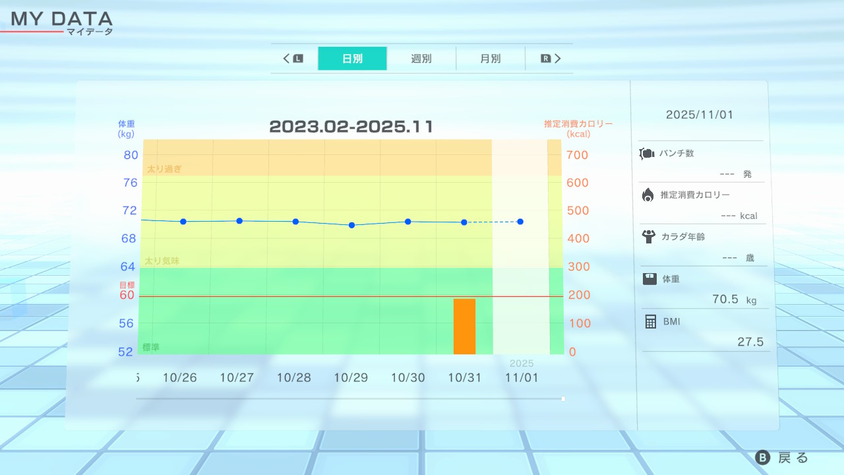Go to next tab with right chevron
This screenshot has height=475, width=844.
click(x=558, y=59)
